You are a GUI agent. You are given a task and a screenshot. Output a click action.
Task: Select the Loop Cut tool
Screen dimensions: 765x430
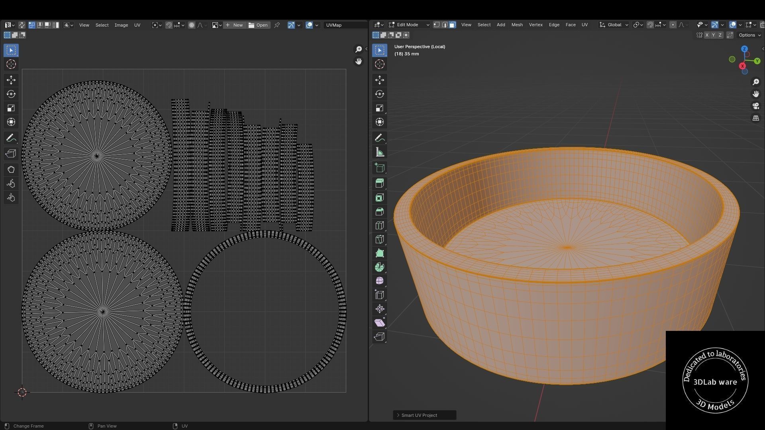tap(379, 225)
